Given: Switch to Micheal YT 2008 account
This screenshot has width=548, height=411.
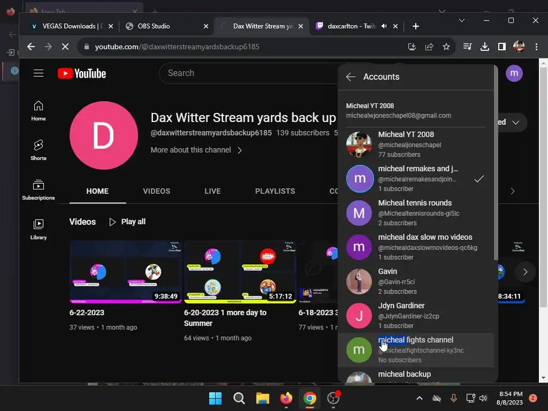Looking at the screenshot, I should [x=416, y=144].
